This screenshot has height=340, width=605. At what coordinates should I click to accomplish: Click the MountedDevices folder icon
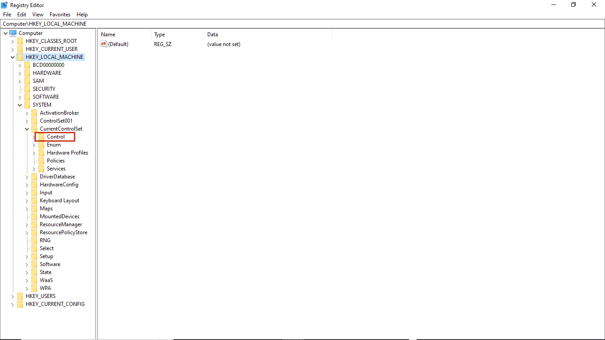pos(34,216)
